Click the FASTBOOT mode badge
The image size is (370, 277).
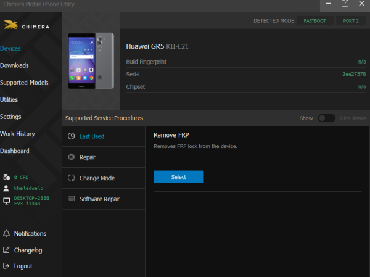pos(314,21)
